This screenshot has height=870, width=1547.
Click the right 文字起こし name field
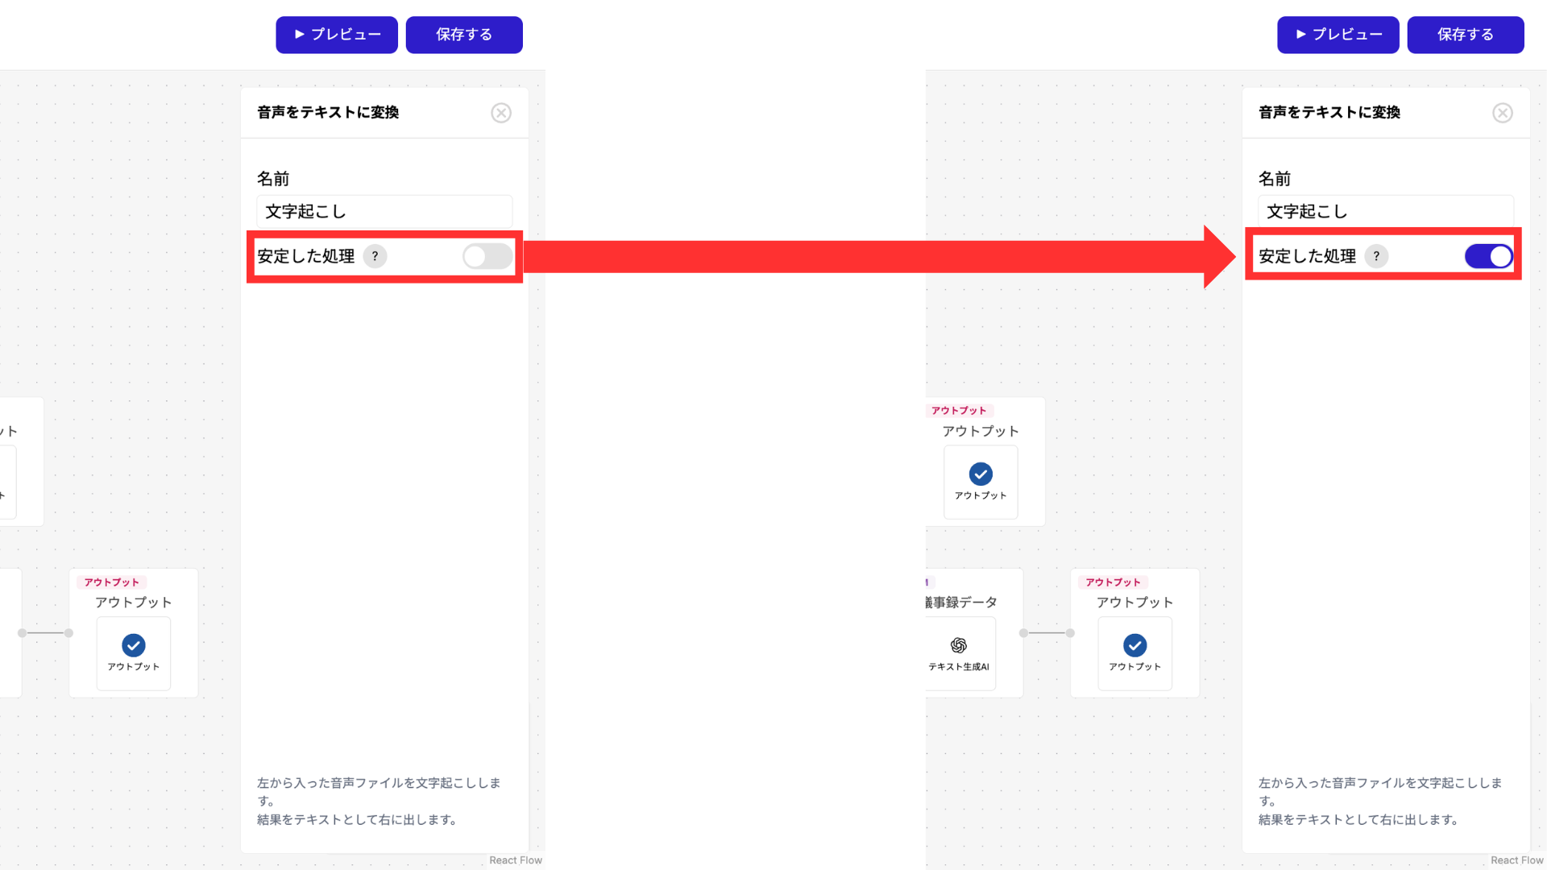click(1385, 211)
